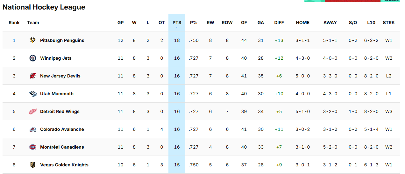This screenshot has height=174, width=405.
Task: Sort table by DIFF column header
Action: (279, 23)
